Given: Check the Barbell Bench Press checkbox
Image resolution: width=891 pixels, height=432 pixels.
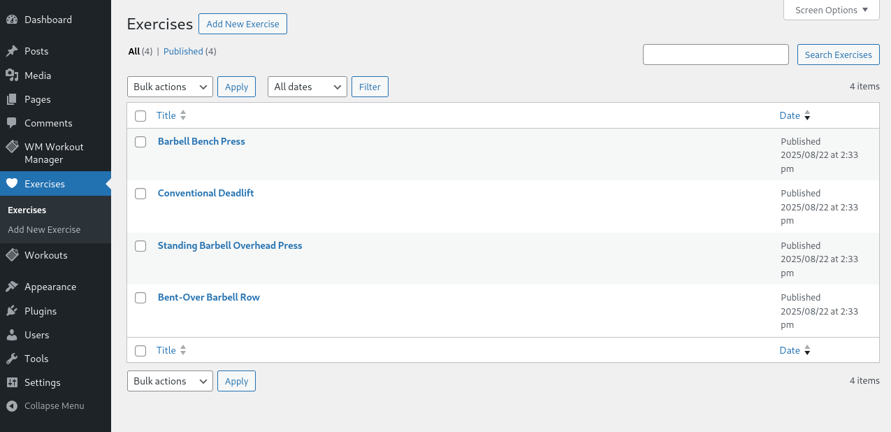Looking at the screenshot, I should pyautogui.click(x=140, y=142).
